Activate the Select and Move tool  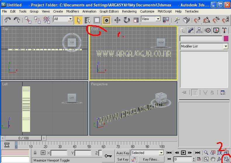pos(117,20)
